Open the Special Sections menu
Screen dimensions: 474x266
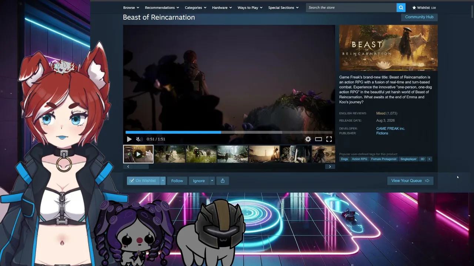(283, 7)
